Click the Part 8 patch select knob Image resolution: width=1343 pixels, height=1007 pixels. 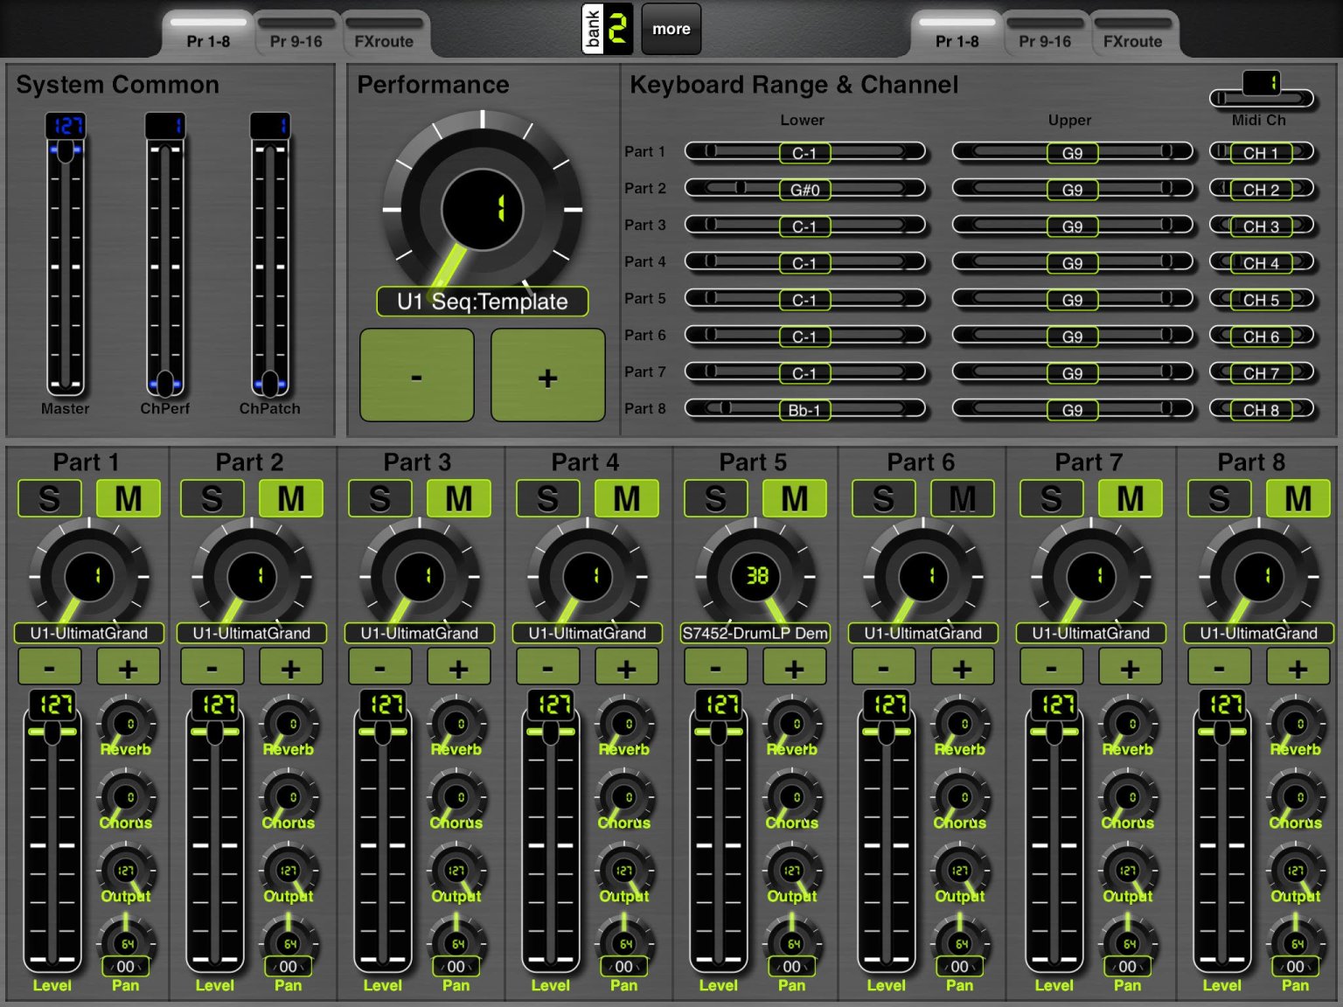pyautogui.click(x=1259, y=576)
